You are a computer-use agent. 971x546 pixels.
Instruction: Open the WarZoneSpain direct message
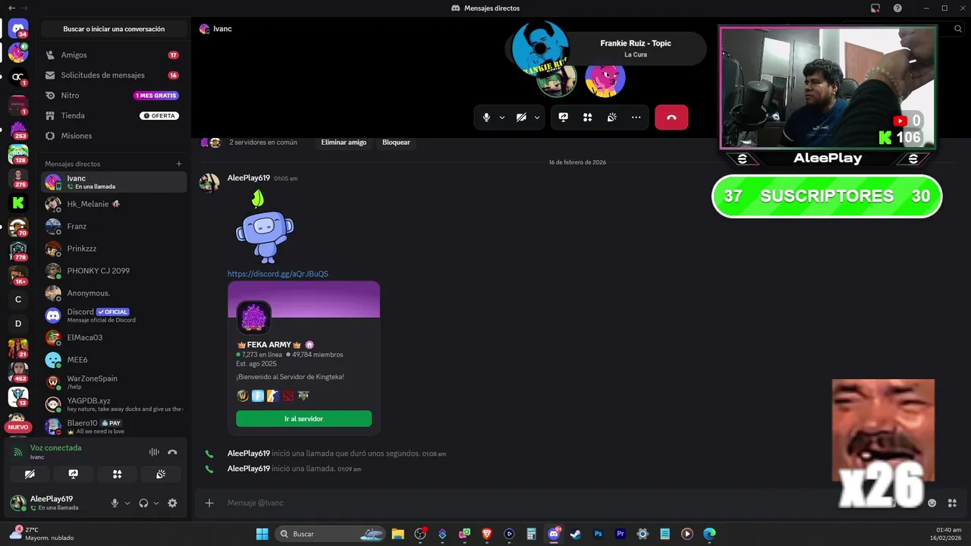coord(114,382)
